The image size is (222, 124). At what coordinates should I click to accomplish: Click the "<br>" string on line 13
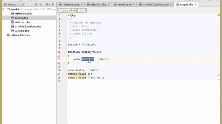click(103, 59)
